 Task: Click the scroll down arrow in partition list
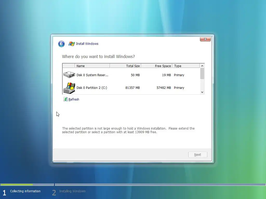tap(202, 92)
